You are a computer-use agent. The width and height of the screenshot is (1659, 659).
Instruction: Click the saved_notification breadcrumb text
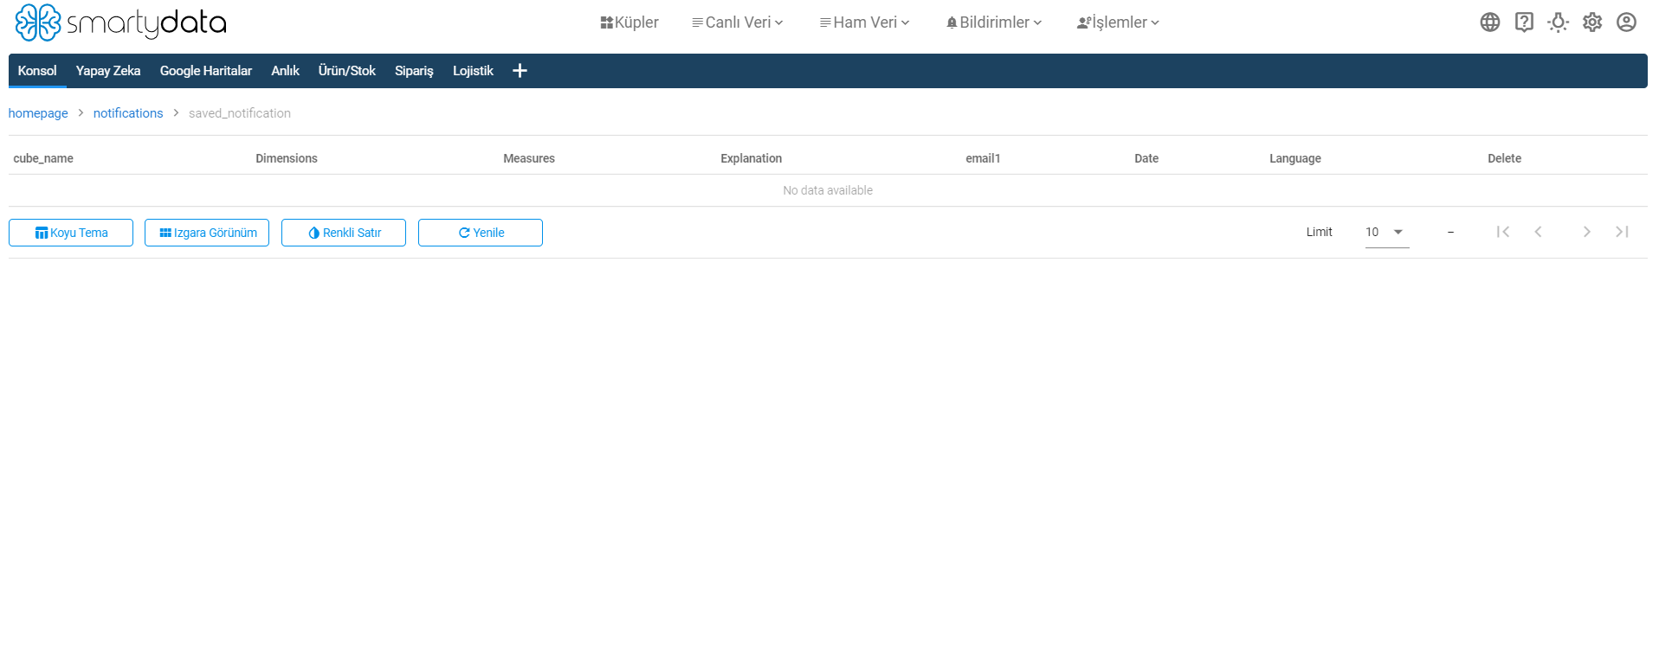[x=240, y=113]
